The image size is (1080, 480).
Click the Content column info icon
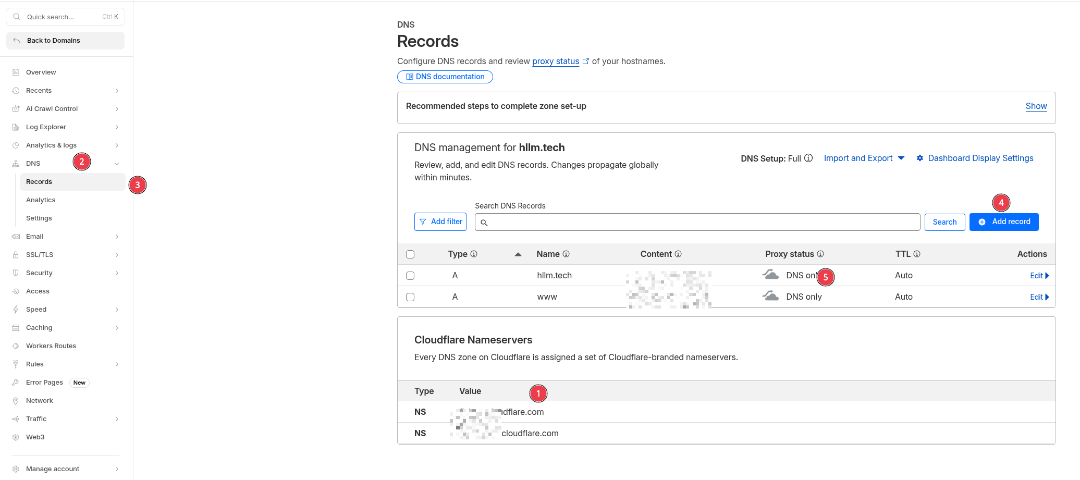pos(678,254)
